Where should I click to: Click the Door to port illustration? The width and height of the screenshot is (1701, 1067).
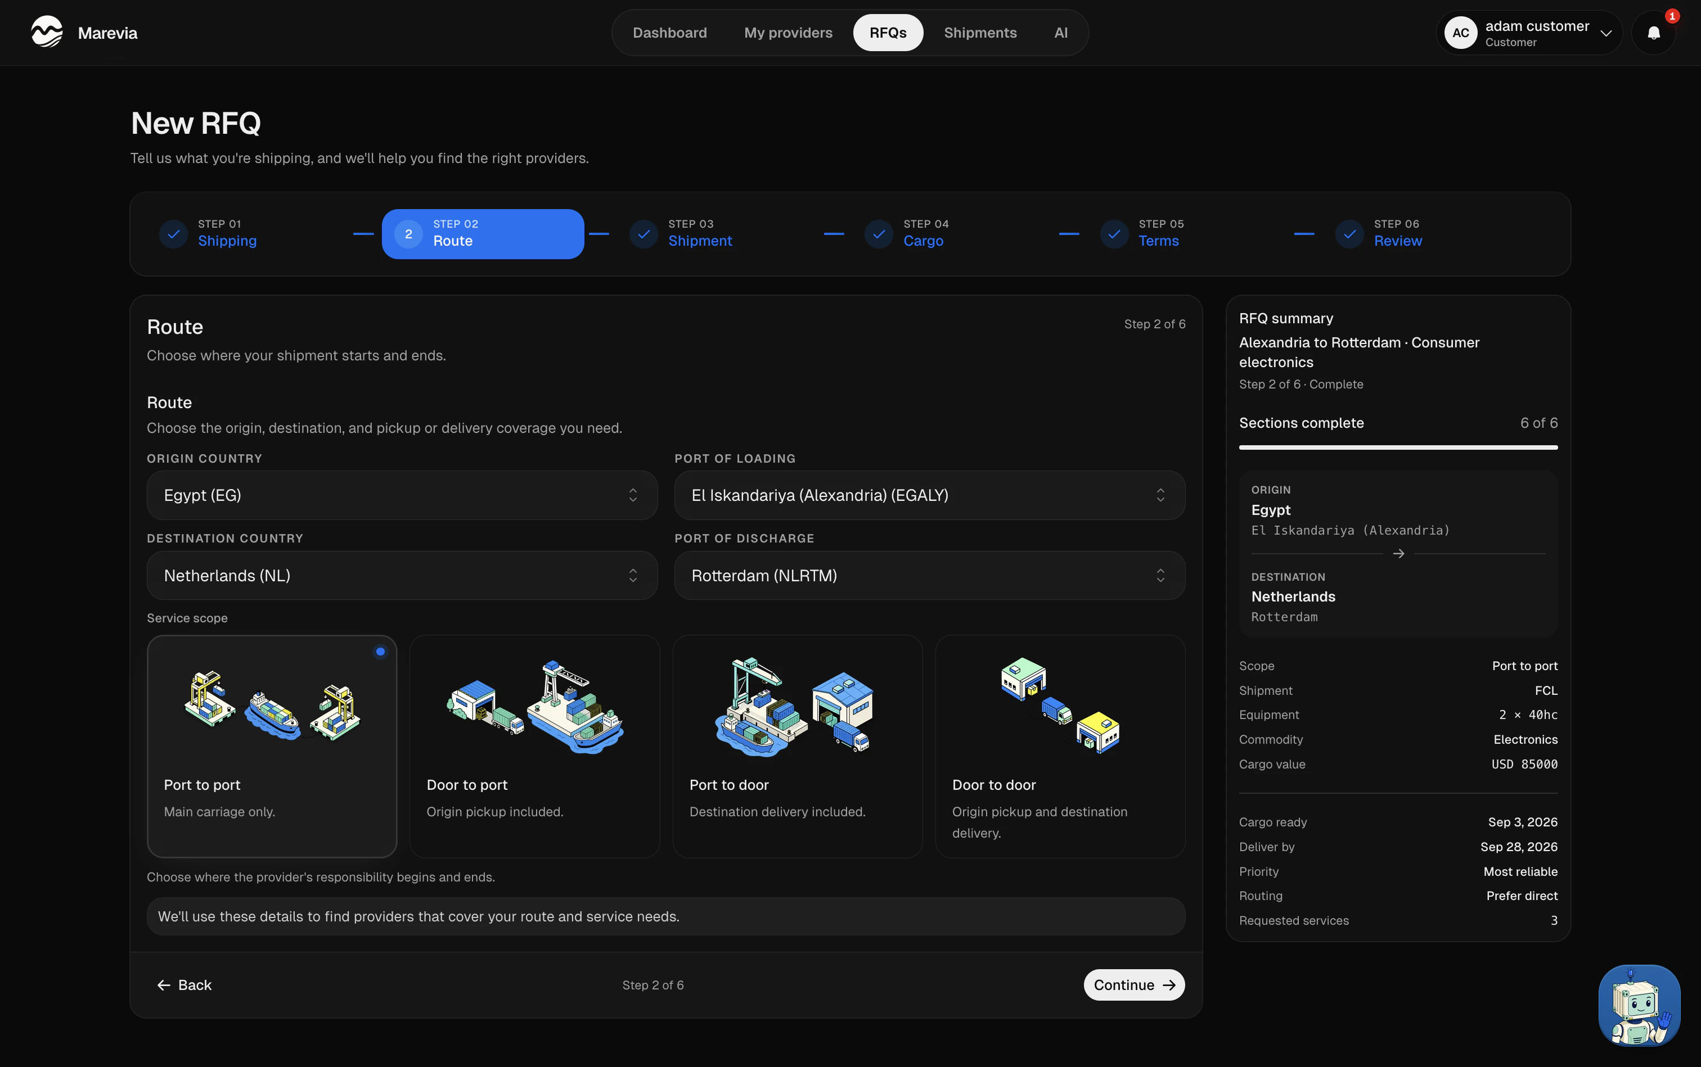click(x=535, y=707)
